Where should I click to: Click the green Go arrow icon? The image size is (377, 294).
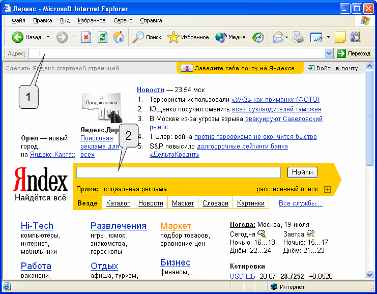click(341, 53)
